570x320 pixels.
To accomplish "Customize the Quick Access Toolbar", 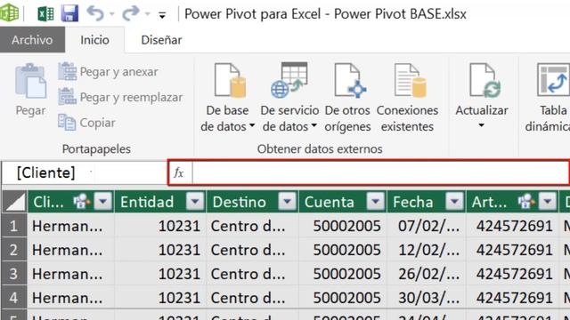I will point(162,15).
